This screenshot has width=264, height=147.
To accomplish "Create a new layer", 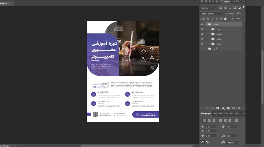I will tap(233, 108).
